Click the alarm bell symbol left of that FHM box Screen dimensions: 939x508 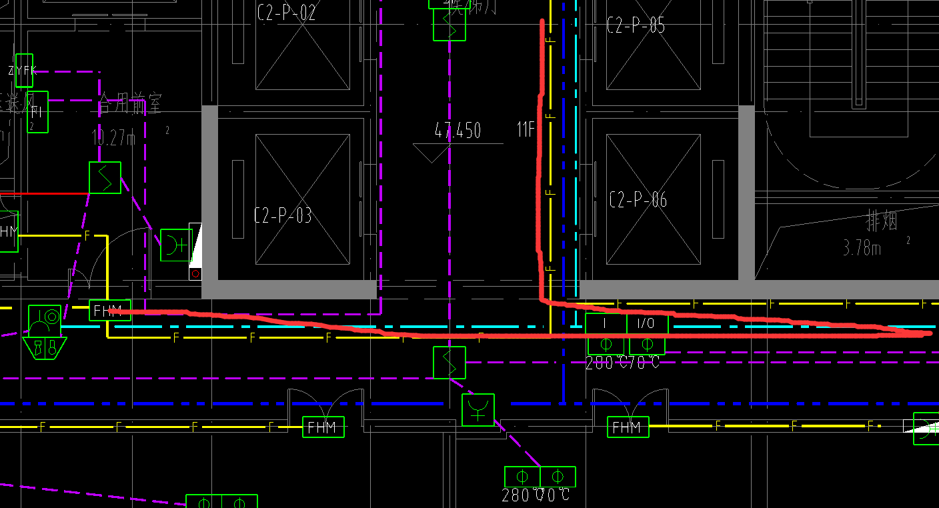(x=45, y=321)
